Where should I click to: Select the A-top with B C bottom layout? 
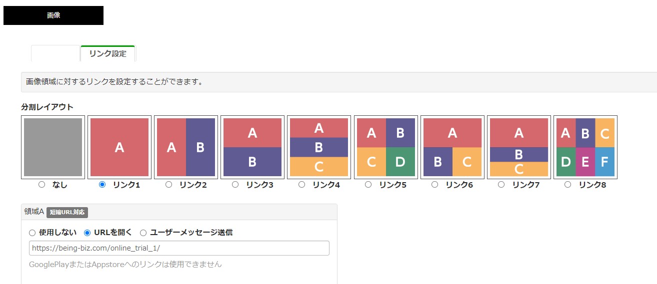452,147
